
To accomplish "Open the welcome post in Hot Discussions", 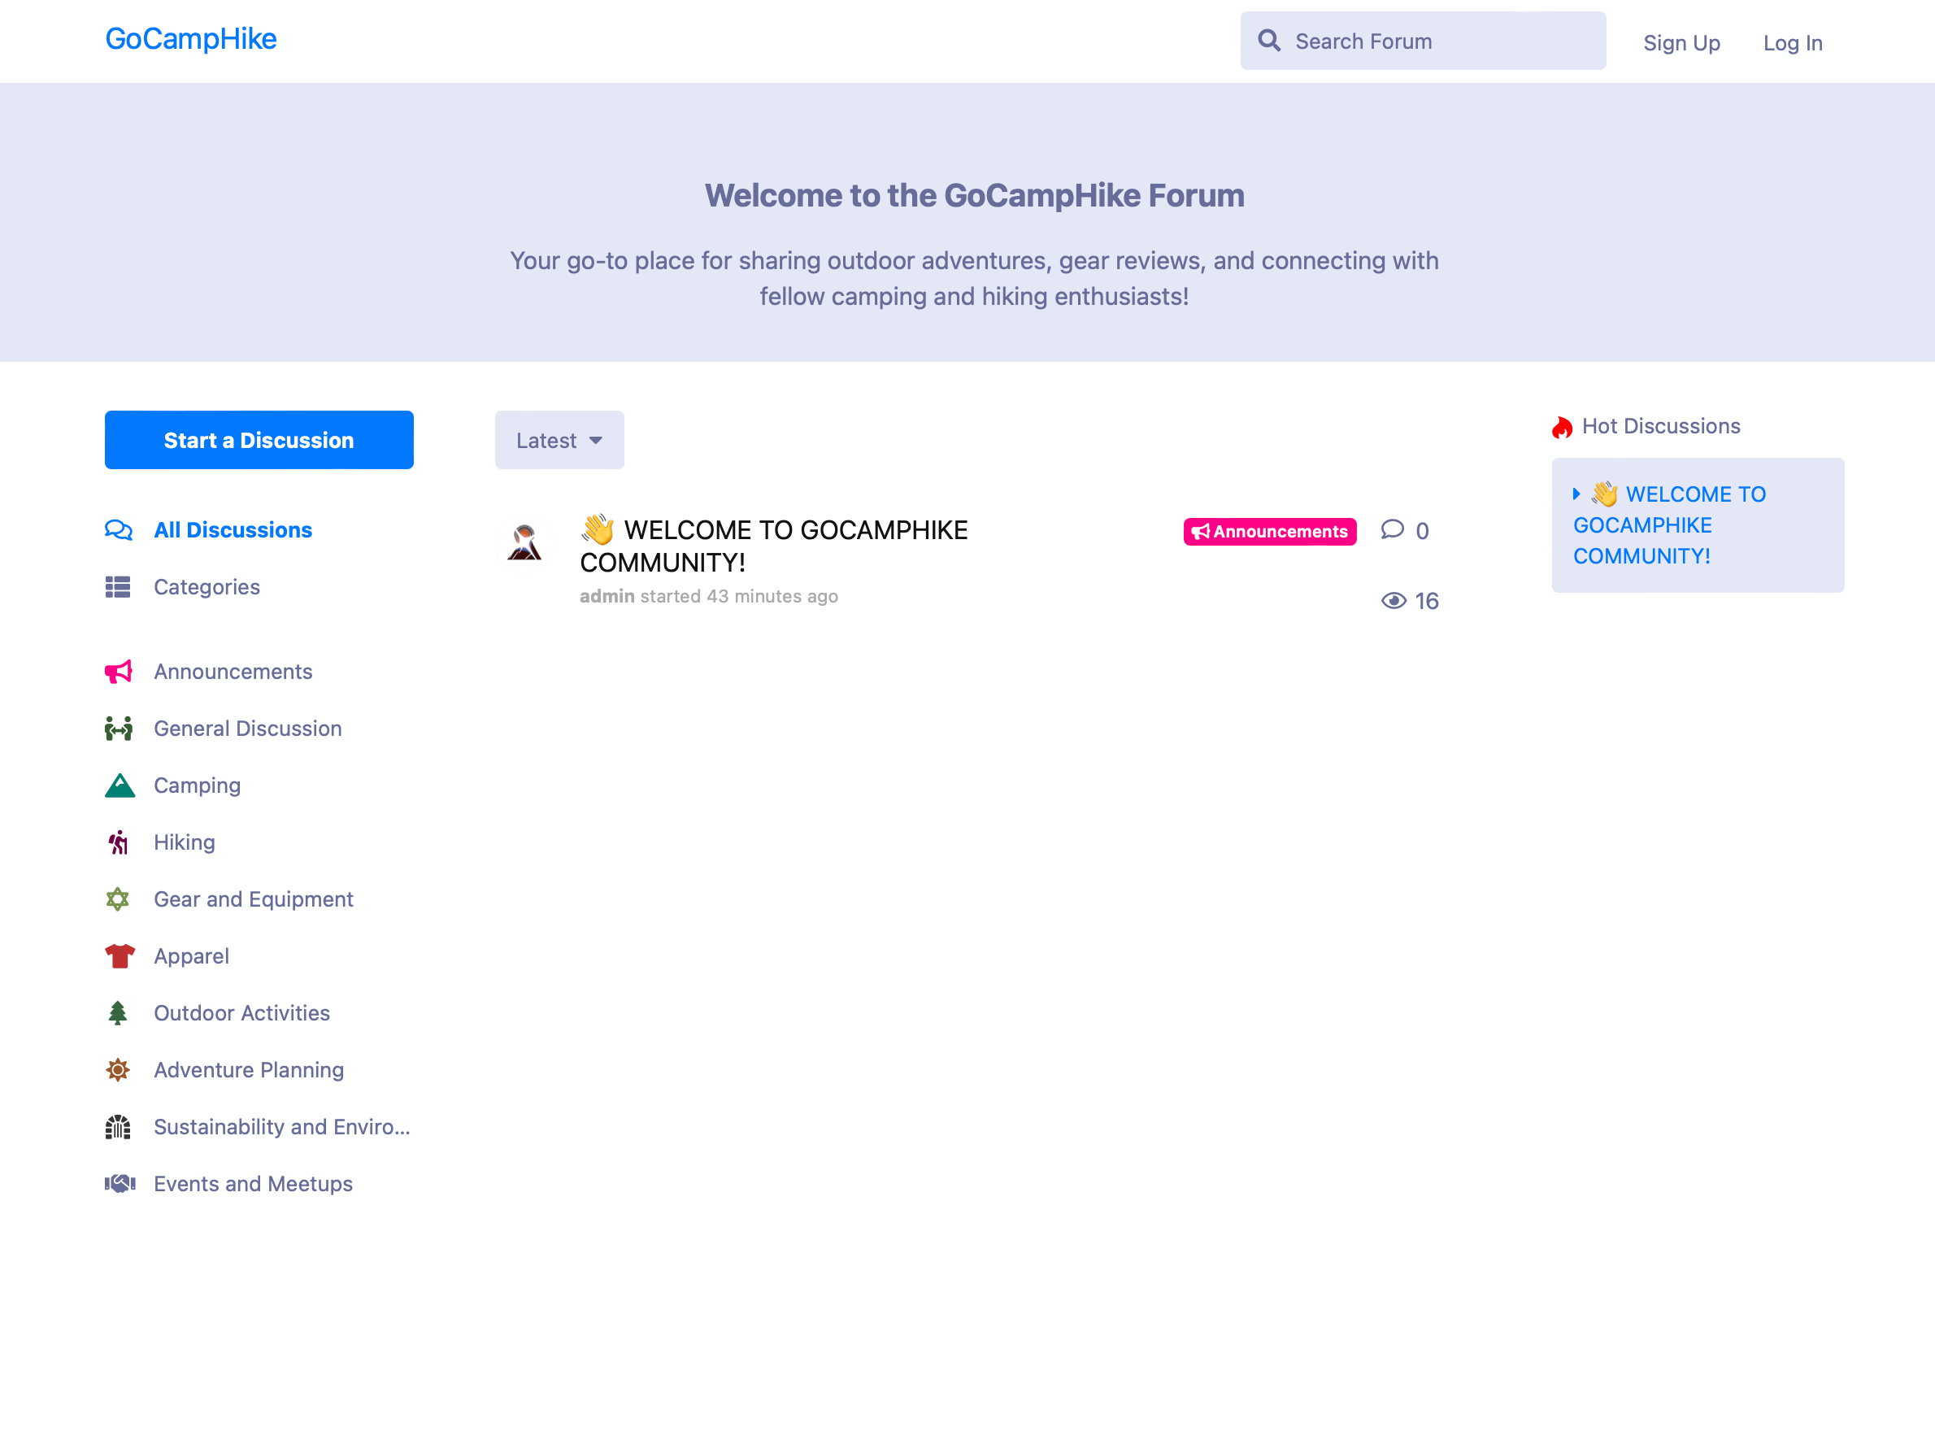I will (1669, 525).
